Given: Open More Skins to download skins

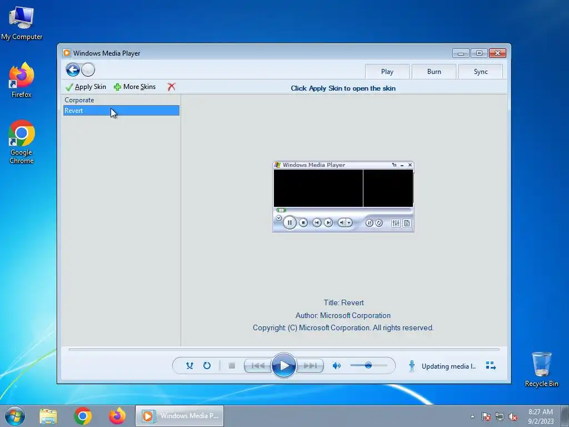Looking at the screenshot, I should tap(134, 87).
